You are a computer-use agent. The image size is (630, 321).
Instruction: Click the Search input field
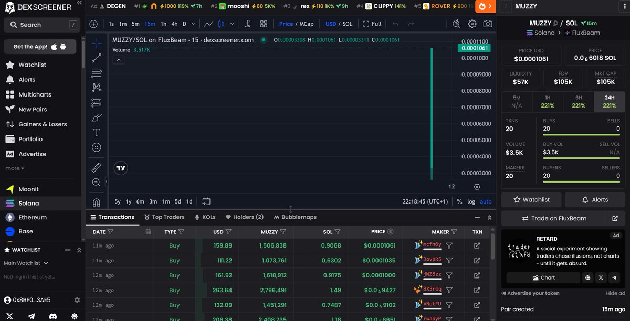(x=41, y=25)
